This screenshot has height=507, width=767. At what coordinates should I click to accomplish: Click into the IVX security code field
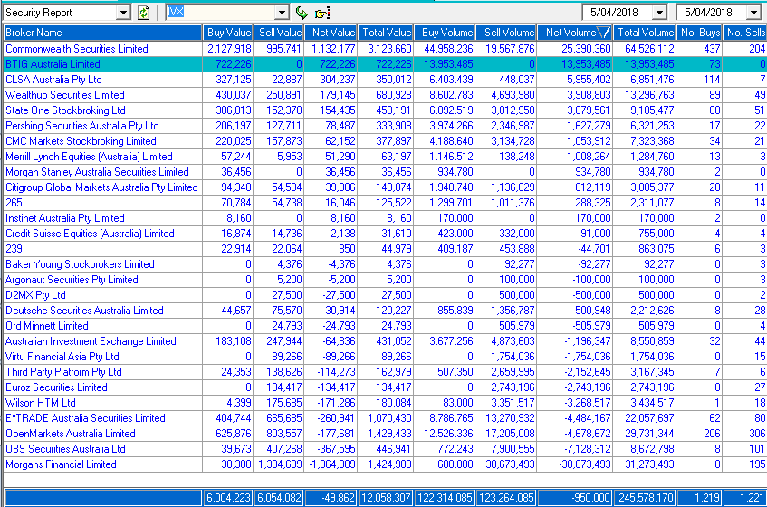(220, 13)
